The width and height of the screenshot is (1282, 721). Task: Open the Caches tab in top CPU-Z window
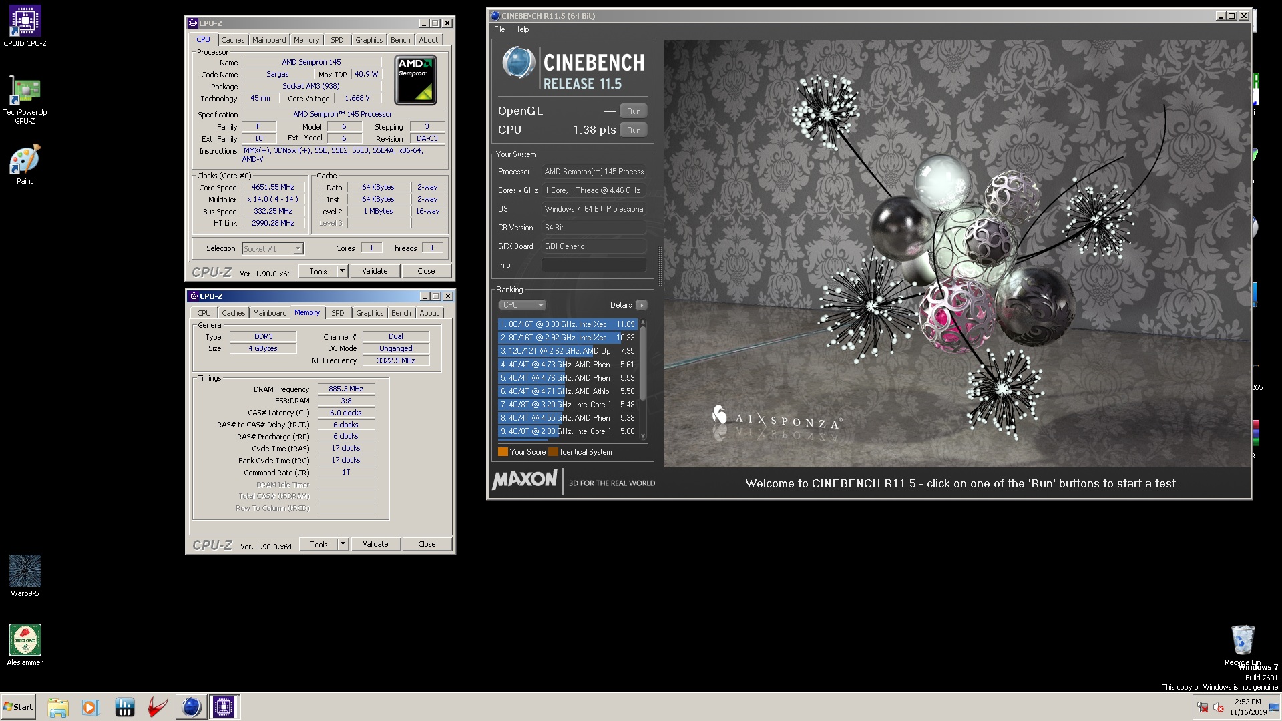233,40
